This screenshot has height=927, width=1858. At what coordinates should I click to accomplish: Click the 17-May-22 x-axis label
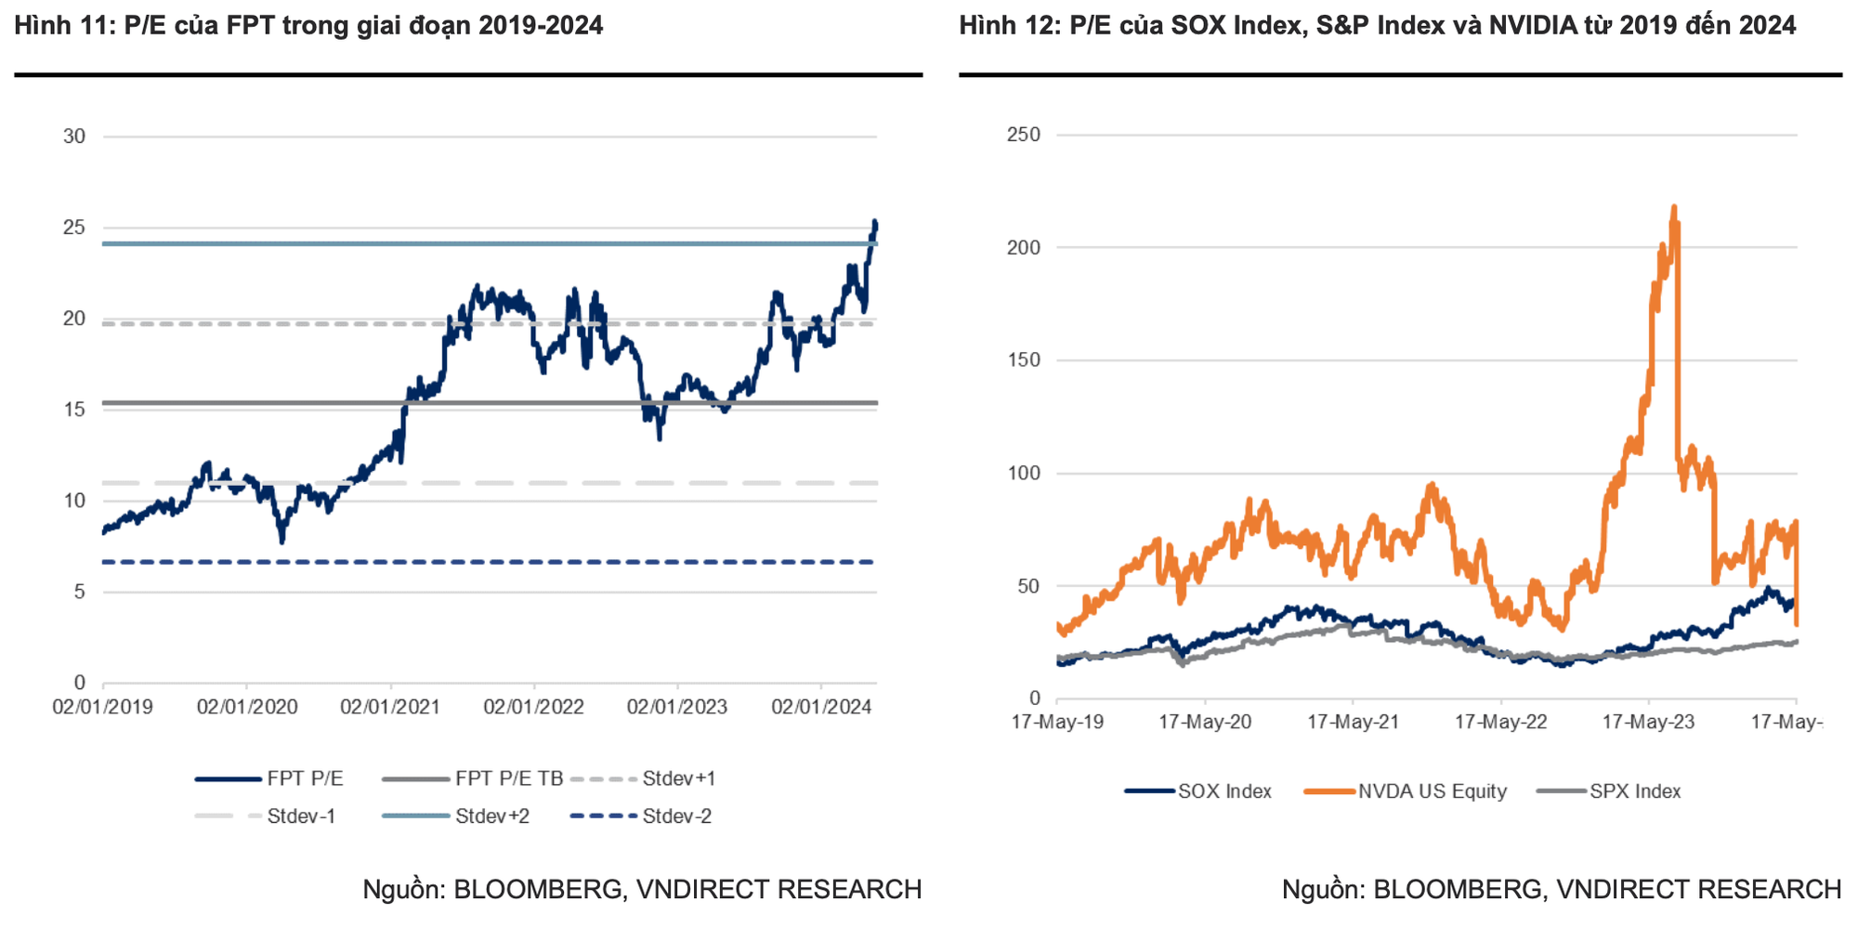1501,723
